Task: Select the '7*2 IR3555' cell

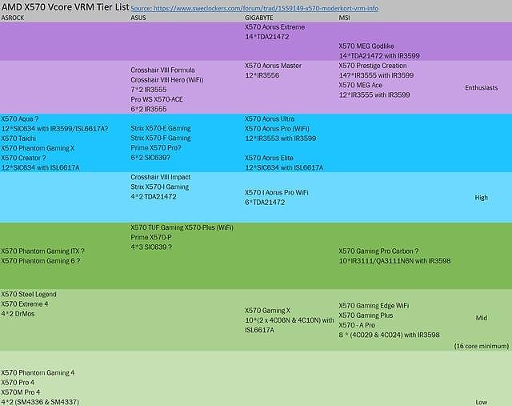Action: 149,90
